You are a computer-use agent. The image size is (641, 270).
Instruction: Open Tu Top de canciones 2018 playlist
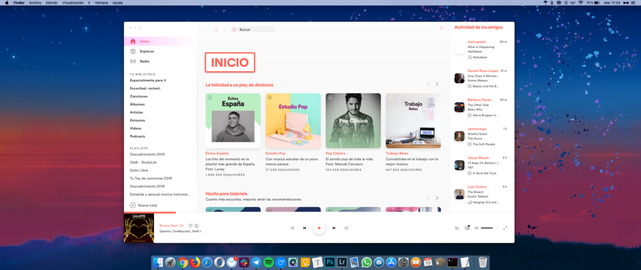151,178
